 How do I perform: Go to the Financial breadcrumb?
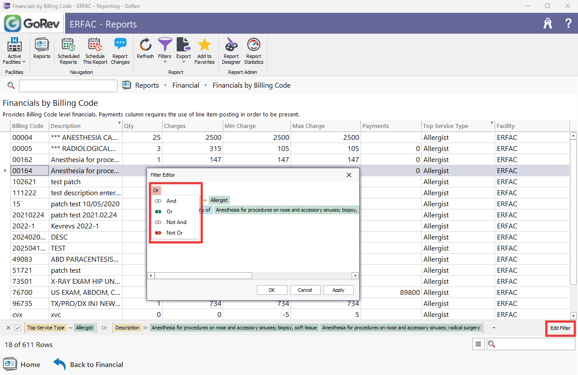186,85
